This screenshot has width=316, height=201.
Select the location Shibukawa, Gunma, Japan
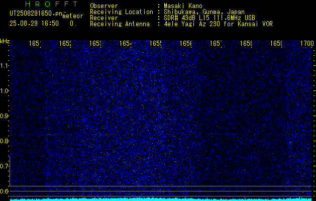(x=204, y=12)
